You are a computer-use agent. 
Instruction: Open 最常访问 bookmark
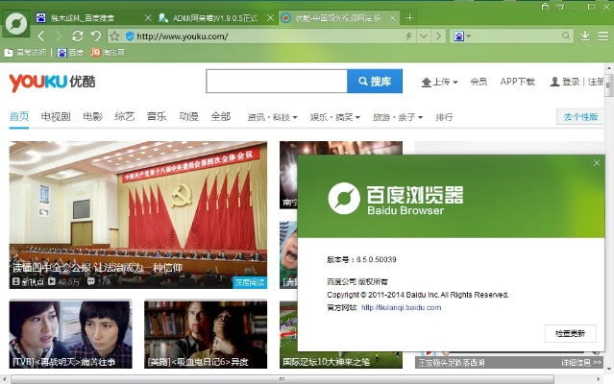25,53
